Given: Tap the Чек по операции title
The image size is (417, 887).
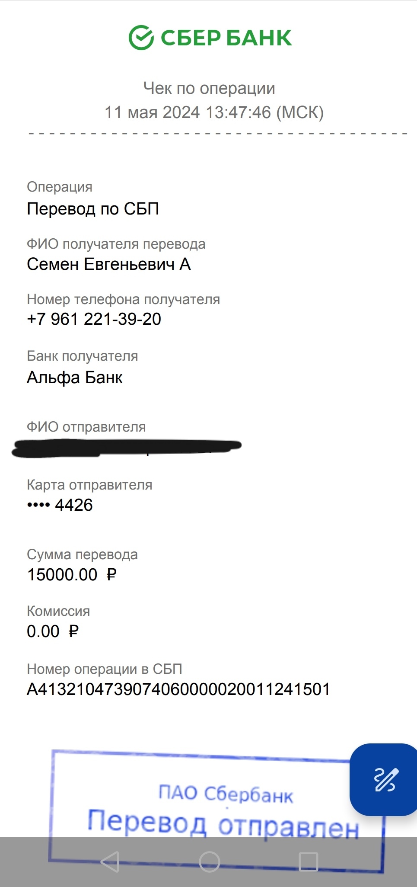Looking at the screenshot, I should tap(209, 88).
